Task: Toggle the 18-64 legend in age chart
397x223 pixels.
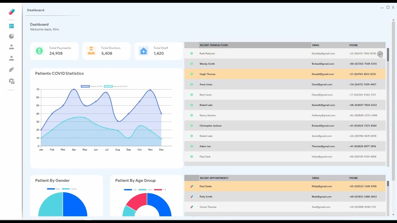Action: click(x=145, y=190)
